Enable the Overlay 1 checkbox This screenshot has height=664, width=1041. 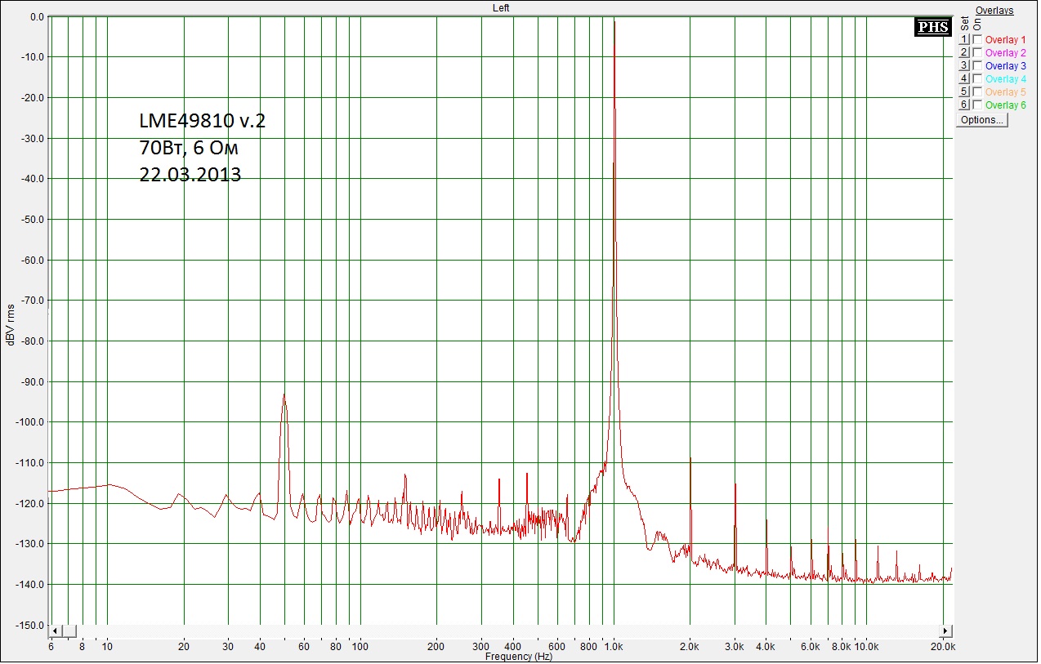coord(977,40)
